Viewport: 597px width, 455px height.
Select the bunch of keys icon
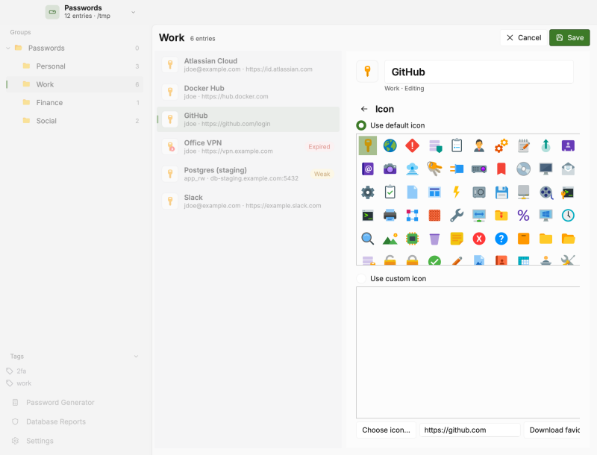click(434, 169)
